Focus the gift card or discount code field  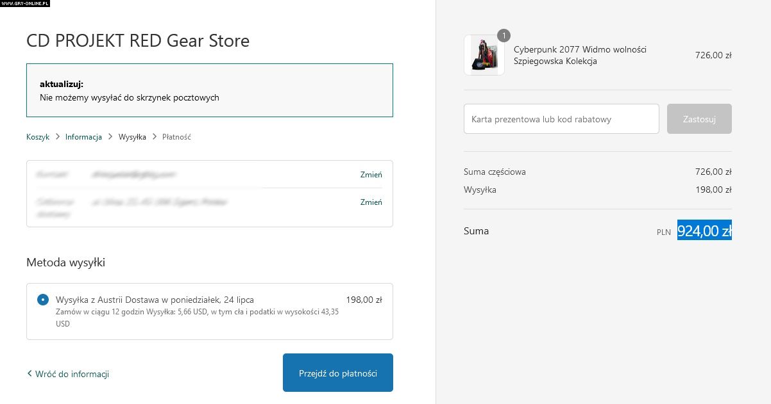tap(561, 119)
